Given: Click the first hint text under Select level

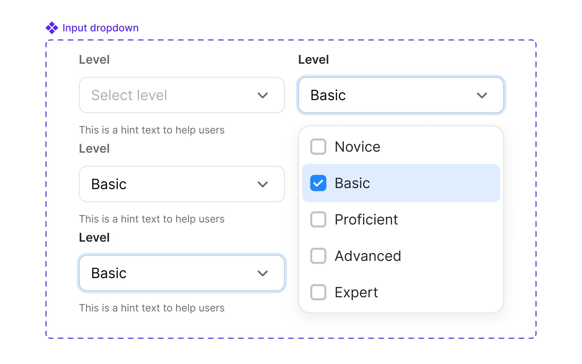Looking at the screenshot, I should click(152, 130).
